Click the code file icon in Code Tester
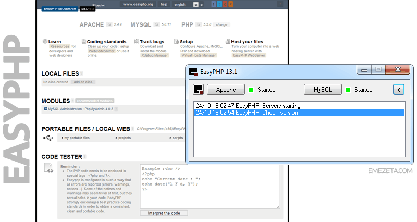Screen dimensions: 417x222 point(48,168)
